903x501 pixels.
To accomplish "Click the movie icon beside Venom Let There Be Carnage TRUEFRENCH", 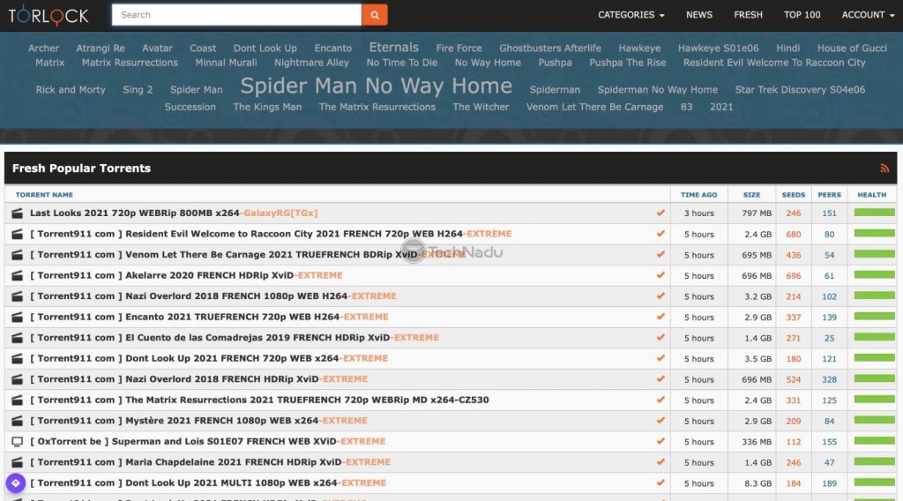I will pos(18,255).
